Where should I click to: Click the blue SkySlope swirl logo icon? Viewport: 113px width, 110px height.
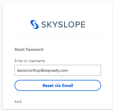[x=34, y=24]
